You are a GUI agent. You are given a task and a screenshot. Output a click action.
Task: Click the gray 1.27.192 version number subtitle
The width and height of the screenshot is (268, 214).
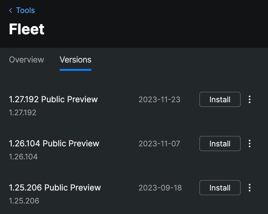click(x=22, y=113)
